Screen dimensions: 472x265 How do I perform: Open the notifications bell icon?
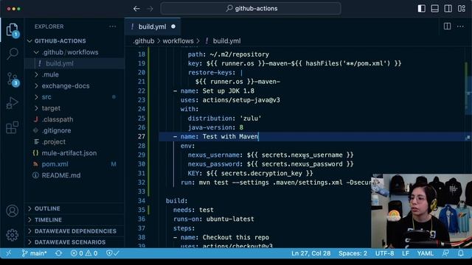pyautogui.click(x=460, y=253)
